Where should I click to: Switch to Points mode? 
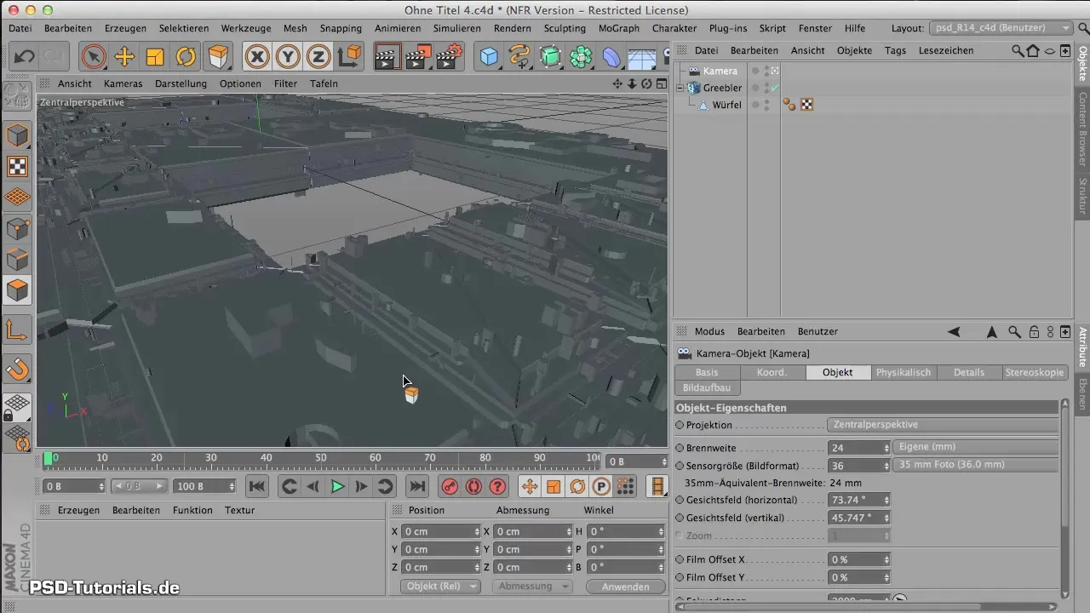(x=18, y=228)
